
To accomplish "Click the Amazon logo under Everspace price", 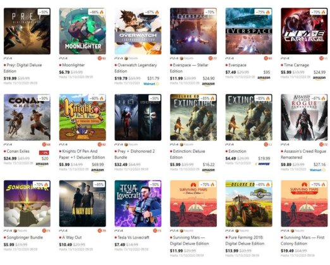I will pyautogui.click(x=264, y=78).
